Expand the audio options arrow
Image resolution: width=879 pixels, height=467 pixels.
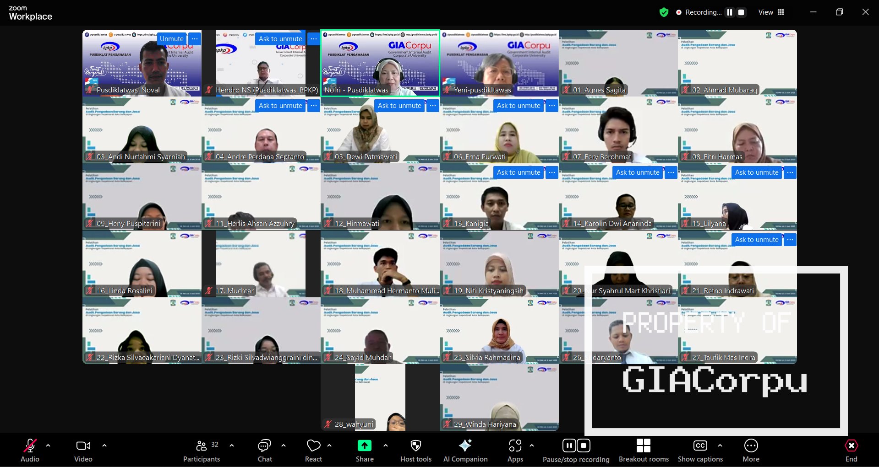pyautogui.click(x=48, y=445)
